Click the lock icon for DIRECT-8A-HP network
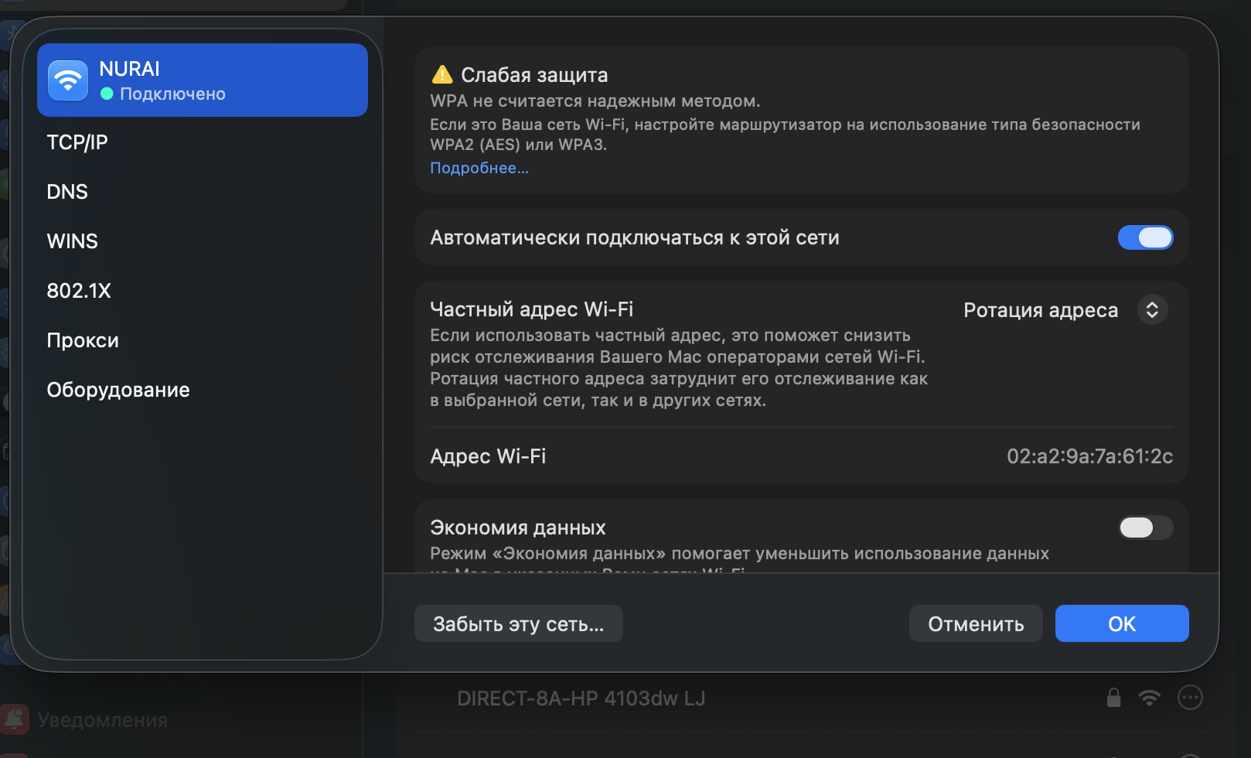Viewport: 1251px width, 758px height. coord(1113,698)
